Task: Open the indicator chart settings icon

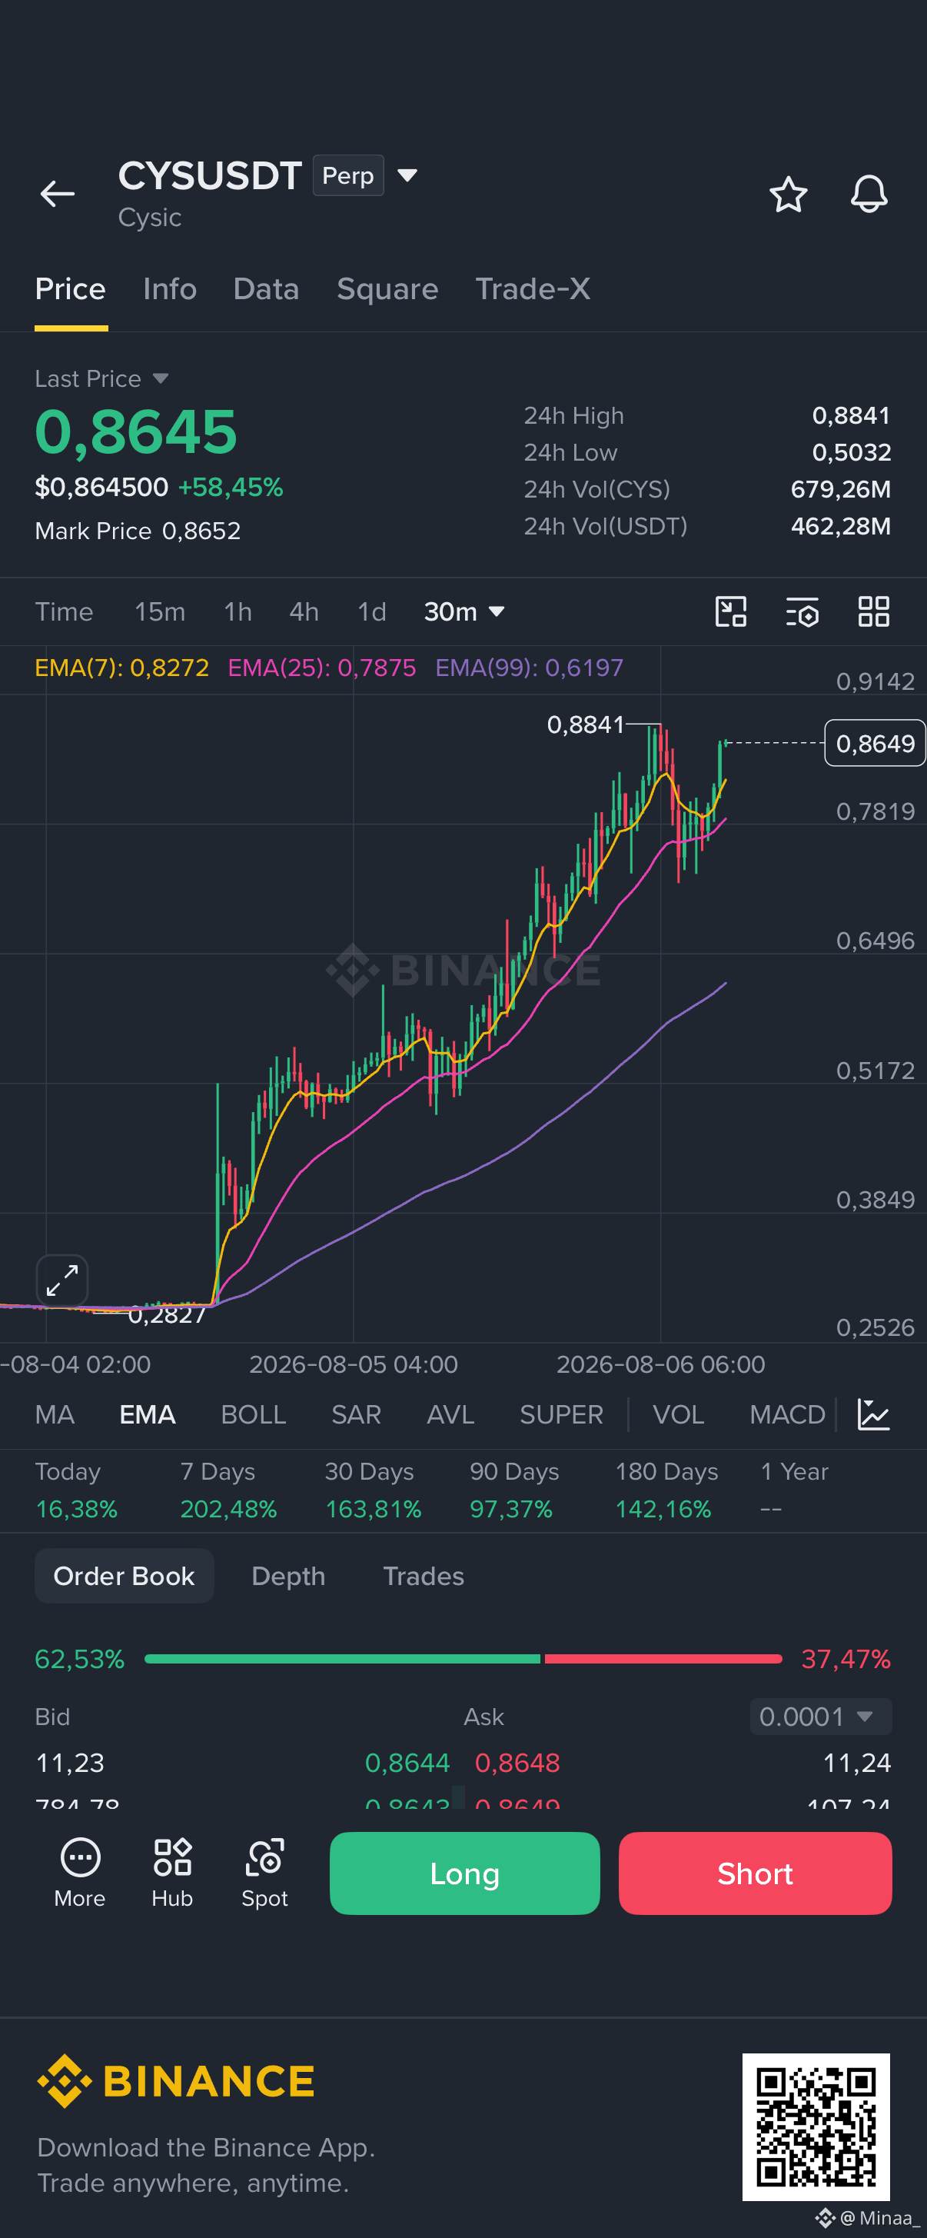Action: [873, 1414]
